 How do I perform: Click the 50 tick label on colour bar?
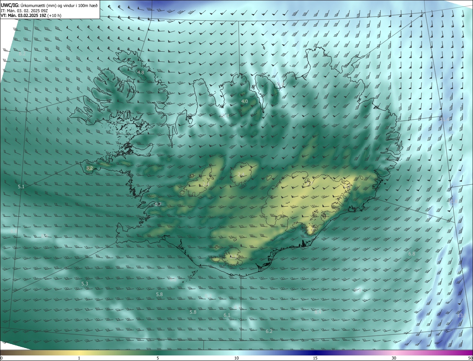pyautogui.click(x=470, y=358)
